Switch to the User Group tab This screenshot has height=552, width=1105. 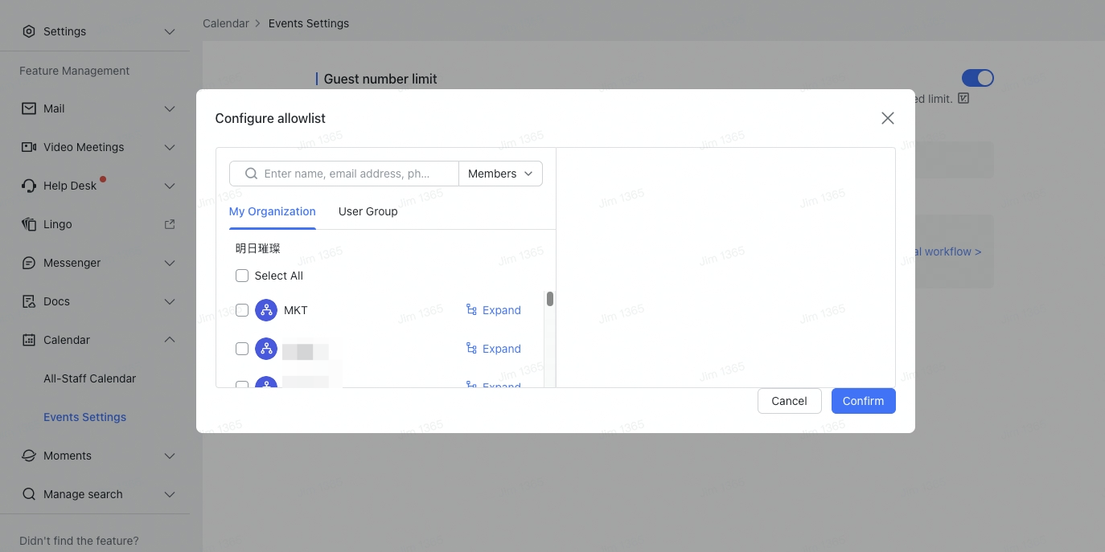tap(368, 211)
